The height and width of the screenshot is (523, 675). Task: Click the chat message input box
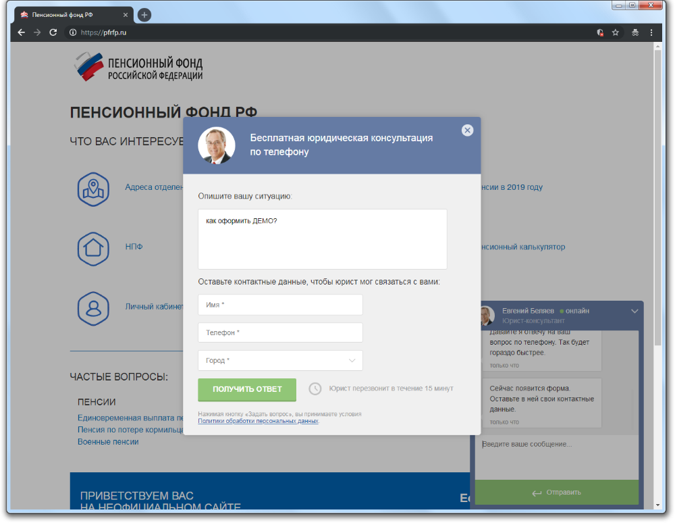tap(556, 456)
